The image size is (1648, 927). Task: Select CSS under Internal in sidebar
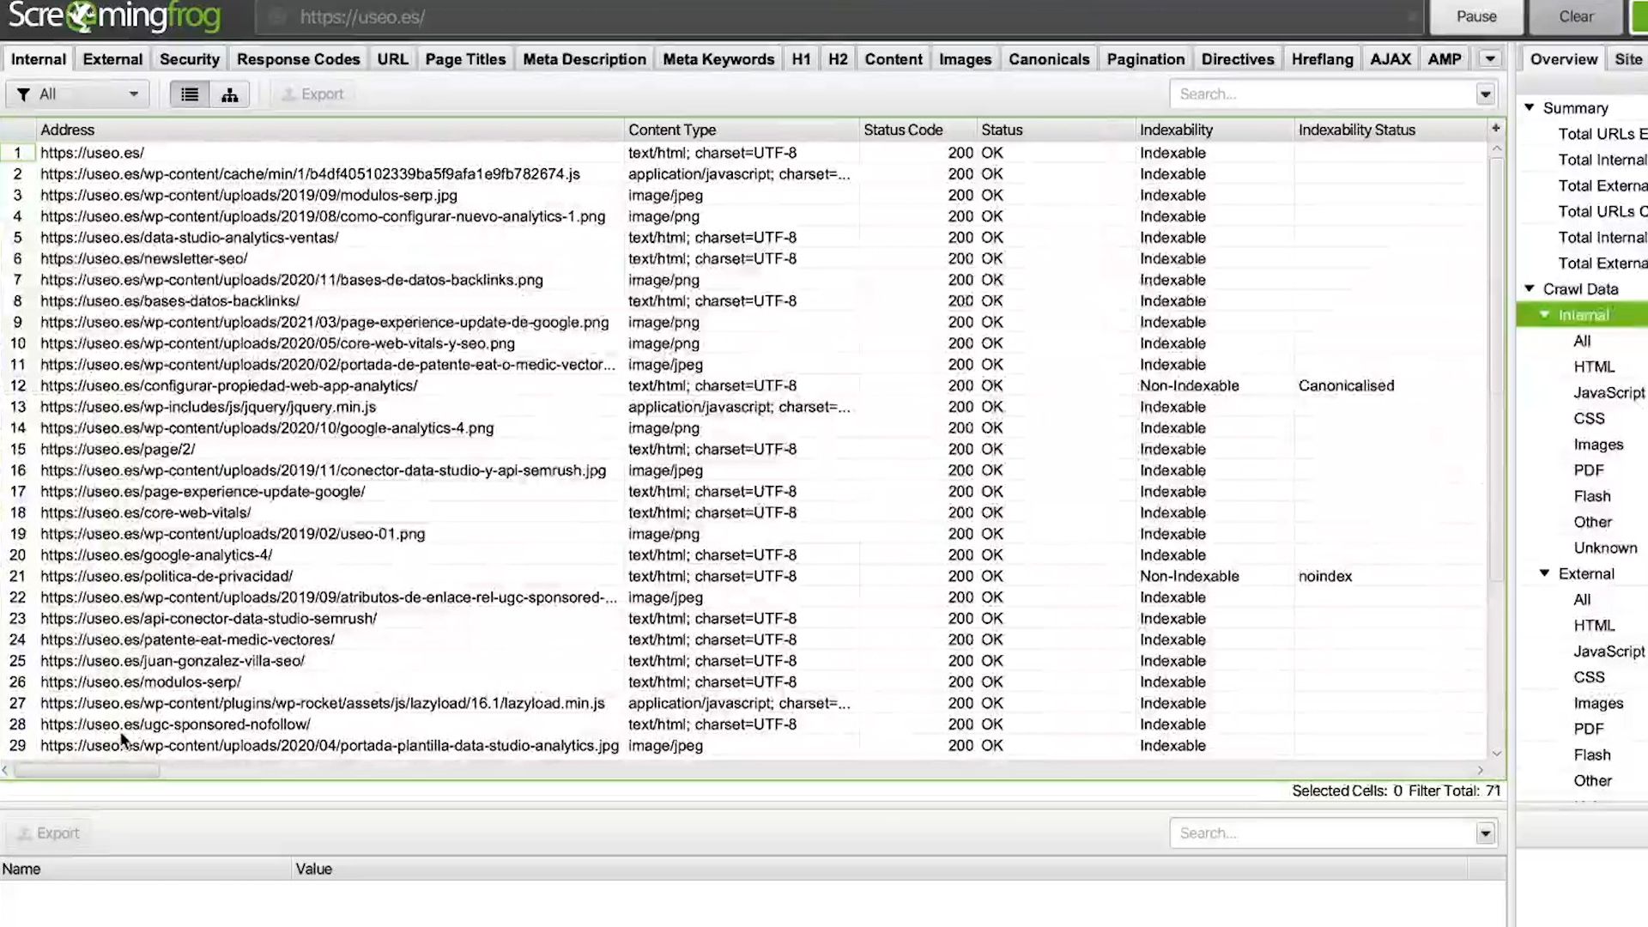(x=1589, y=418)
